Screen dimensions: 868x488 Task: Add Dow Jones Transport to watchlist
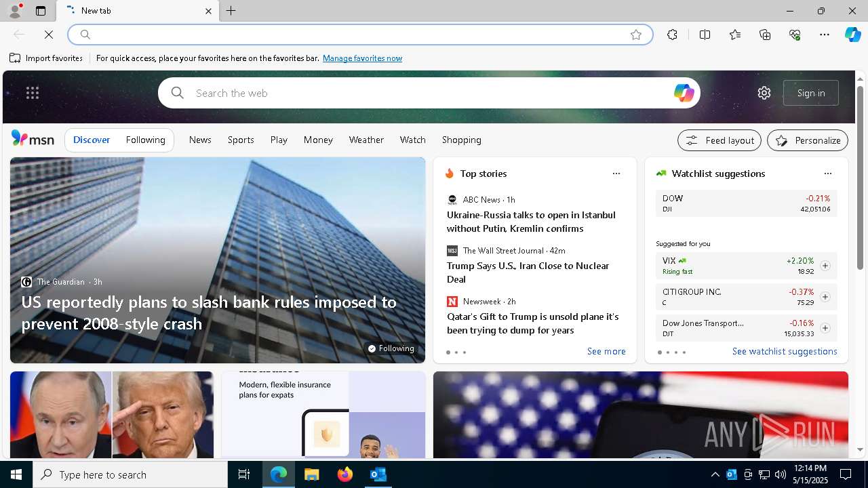825,328
